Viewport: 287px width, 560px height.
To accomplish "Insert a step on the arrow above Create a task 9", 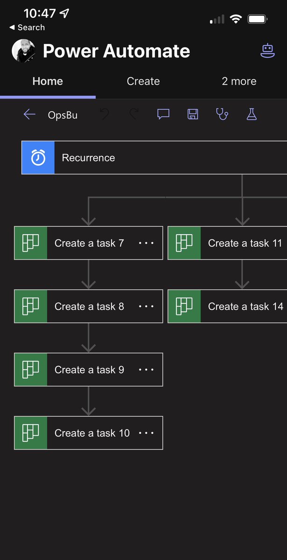I will click(x=89, y=338).
